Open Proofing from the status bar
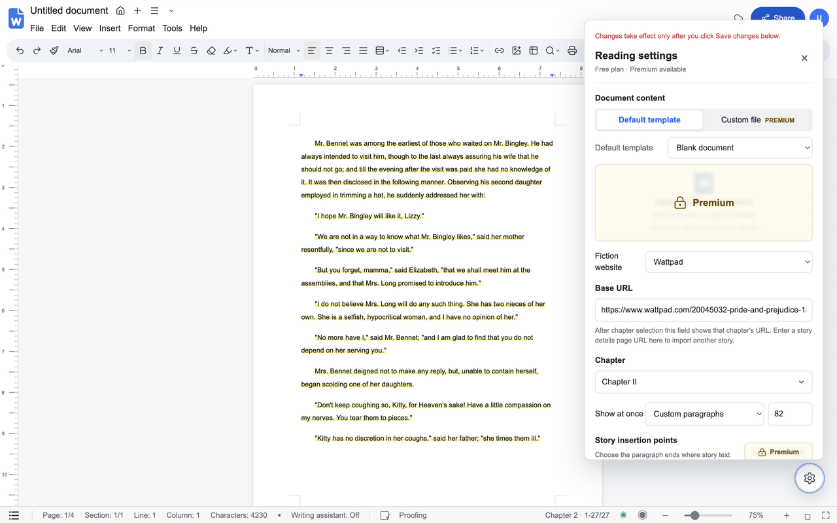This screenshot has height=523, width=837. [x=403, y=515]
